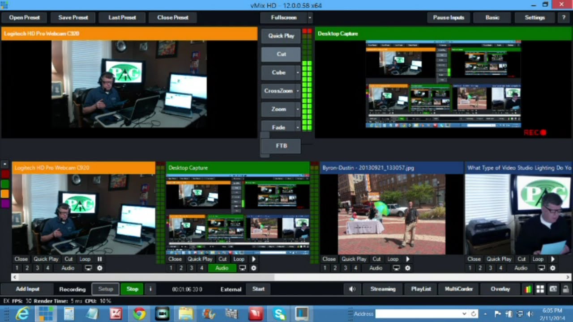Image resolution: width=573 pixels, height=322 pixels.
Task: Pause playback on the Logitech webcam input
Action: 100,259
